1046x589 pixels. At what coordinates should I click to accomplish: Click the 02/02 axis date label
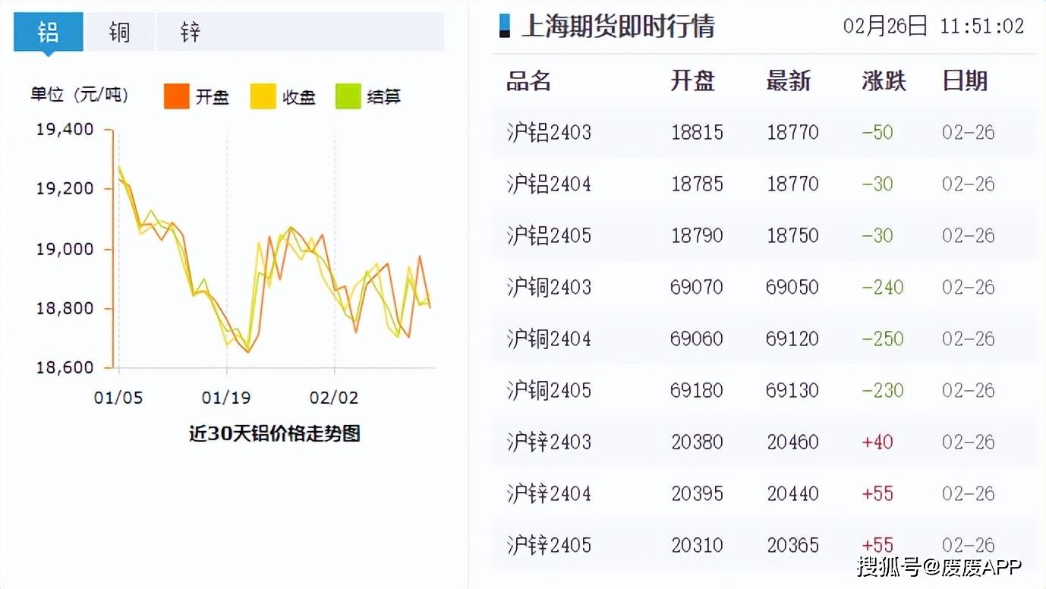(x=334, y=398)
